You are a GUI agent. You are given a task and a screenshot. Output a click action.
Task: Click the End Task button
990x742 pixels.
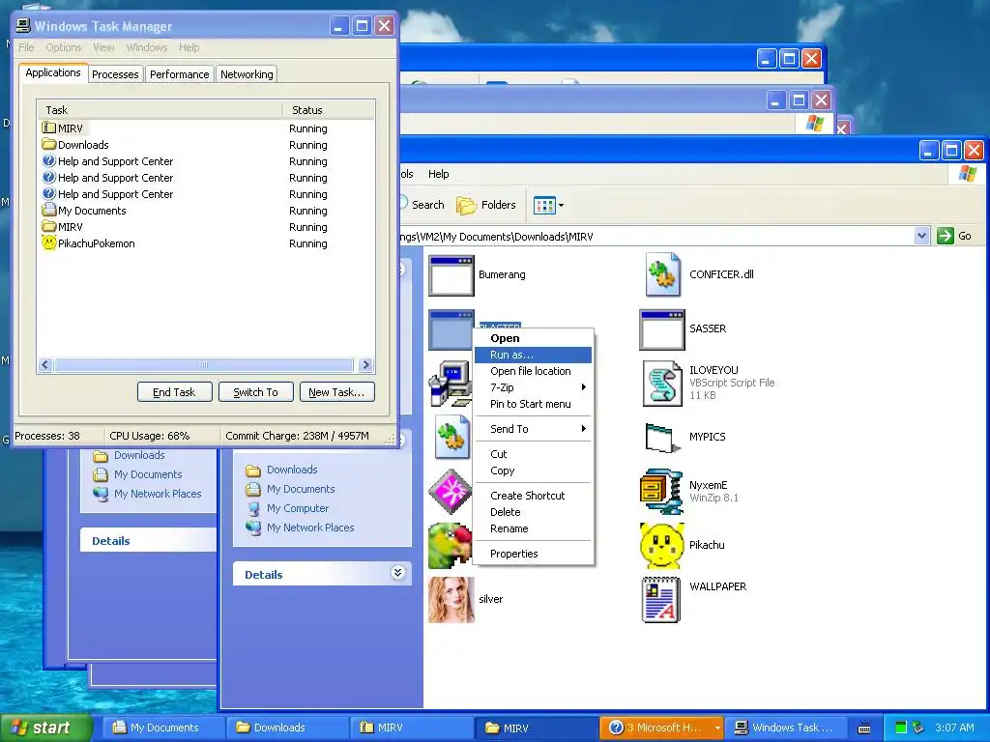point(174,392)
